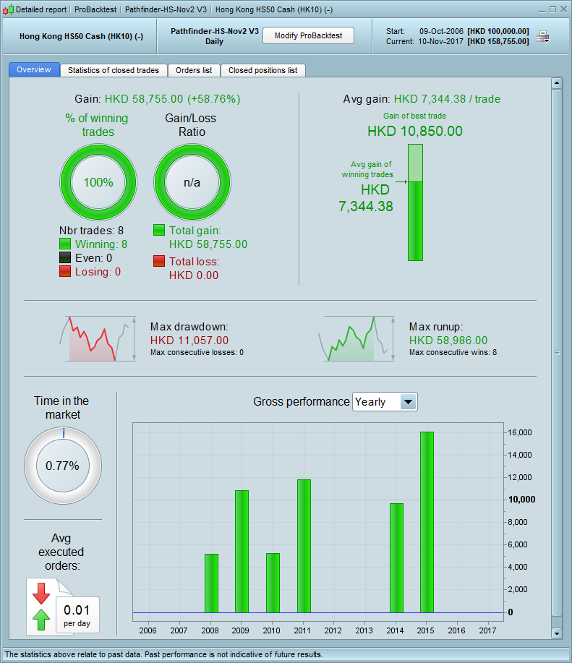Screen dimensions: 572x663
Task: Click the candlestick app icon in title bar
Action: tap(8, 9)
